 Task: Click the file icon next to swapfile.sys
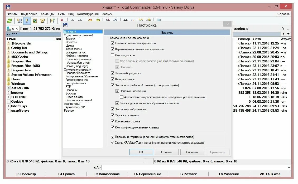[8, 111]
